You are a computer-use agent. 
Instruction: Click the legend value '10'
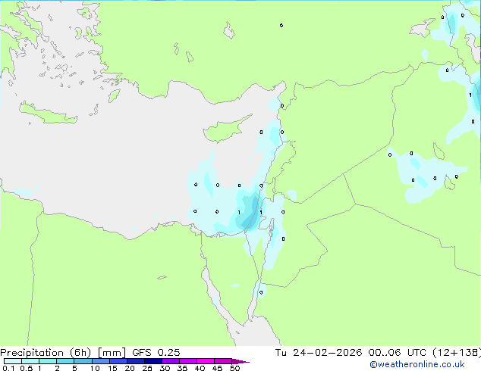coord(95,368)
